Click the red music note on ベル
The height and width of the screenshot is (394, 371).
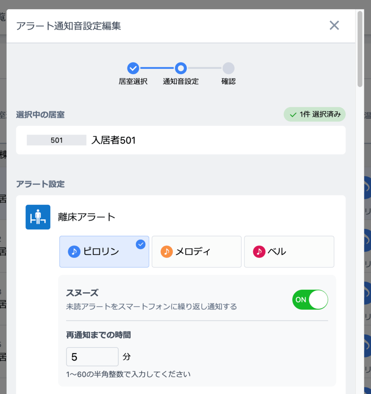point(259,252)
